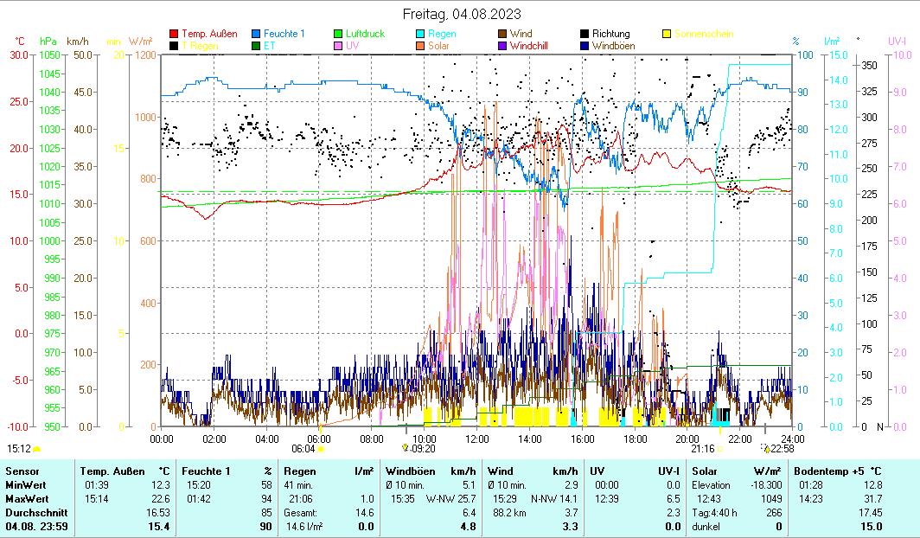Click the orange Solar legend square
The image size is (920, 538).
420,46
